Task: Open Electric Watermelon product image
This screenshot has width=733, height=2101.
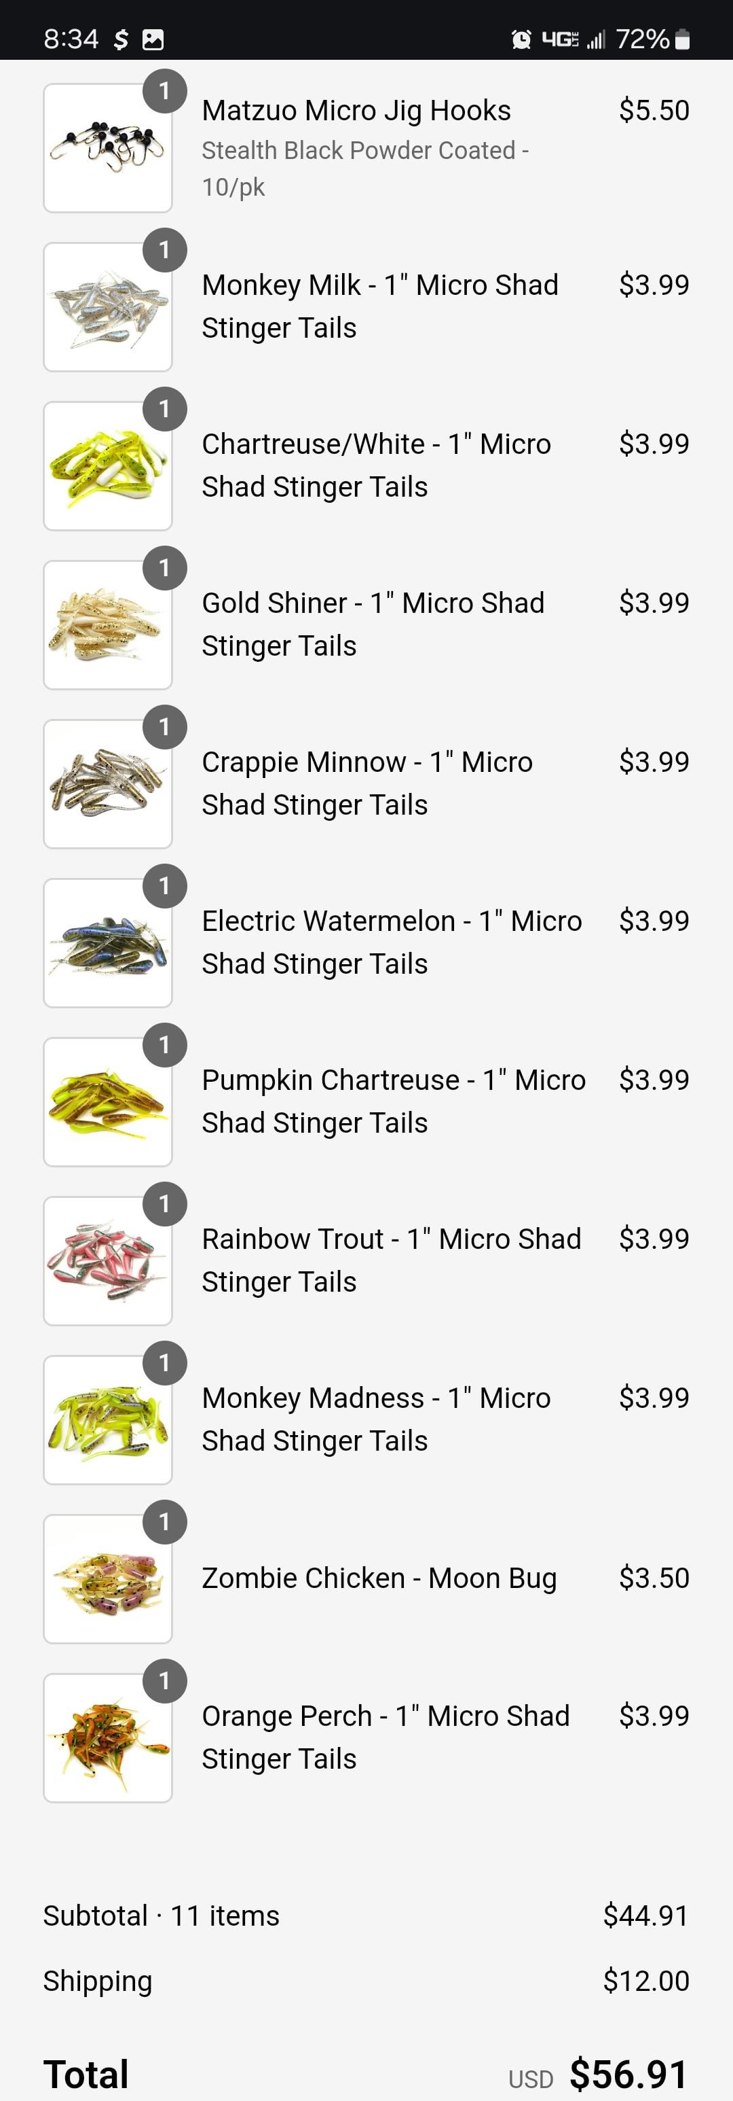Action: pyautogui.click(x=107, y=944)
